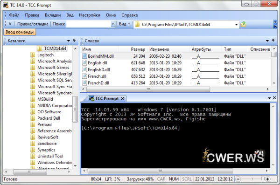Click the zoom slider handle in status bar
Screen dimensions: 280x185
tap(263, 179)
